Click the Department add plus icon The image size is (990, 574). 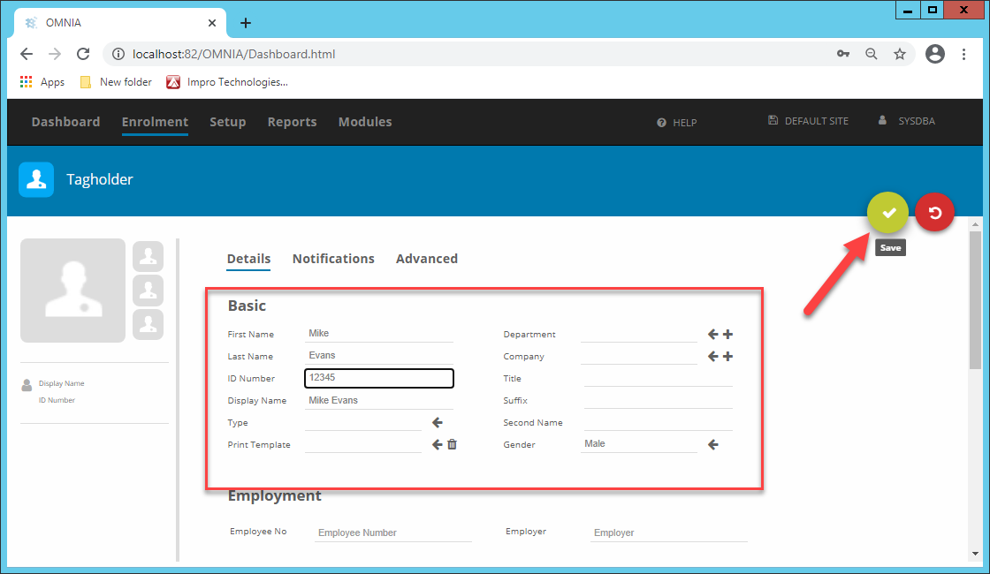tap(728, 335)
